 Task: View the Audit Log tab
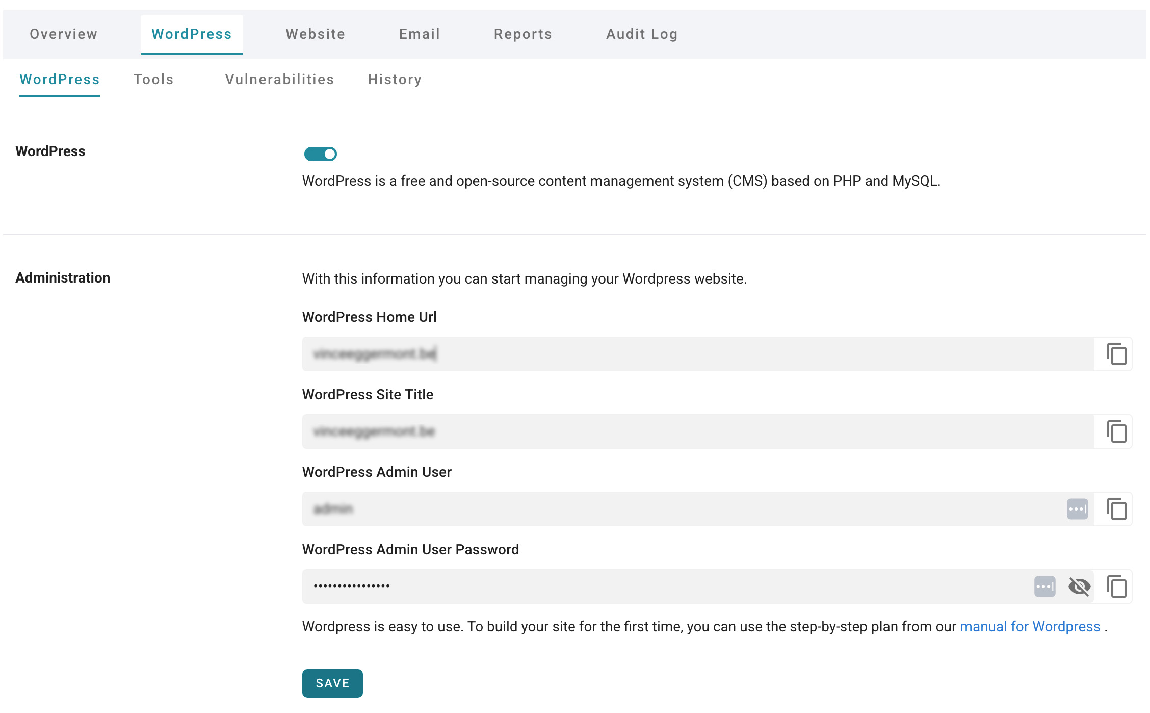642,34
